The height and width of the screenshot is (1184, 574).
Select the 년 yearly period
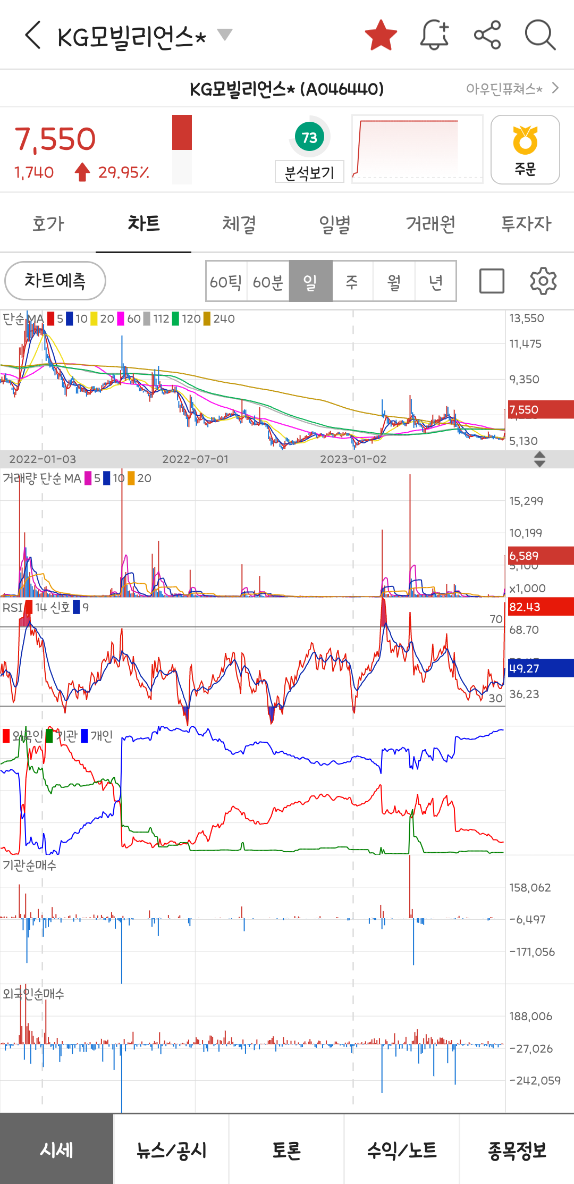[435, 281]
